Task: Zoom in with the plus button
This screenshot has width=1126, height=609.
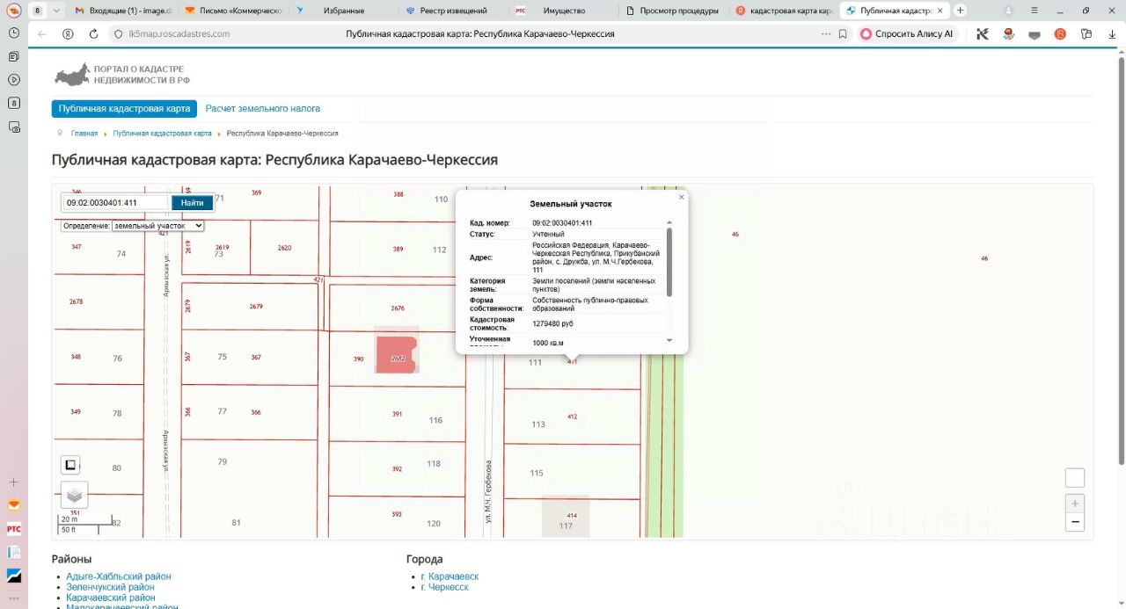Action: 1074,504
